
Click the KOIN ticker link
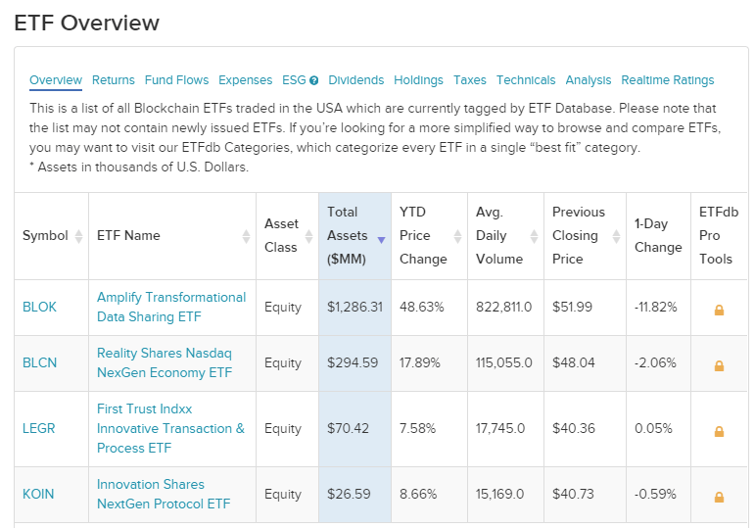click(x=38, y=494)
